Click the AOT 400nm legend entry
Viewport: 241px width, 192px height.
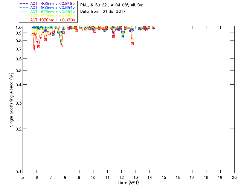[x=47, y=3]
